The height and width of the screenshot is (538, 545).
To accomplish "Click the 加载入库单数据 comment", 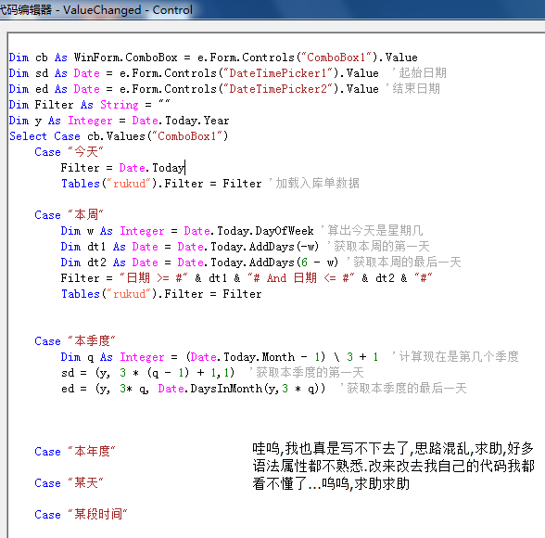I will (x=315, y=184).
